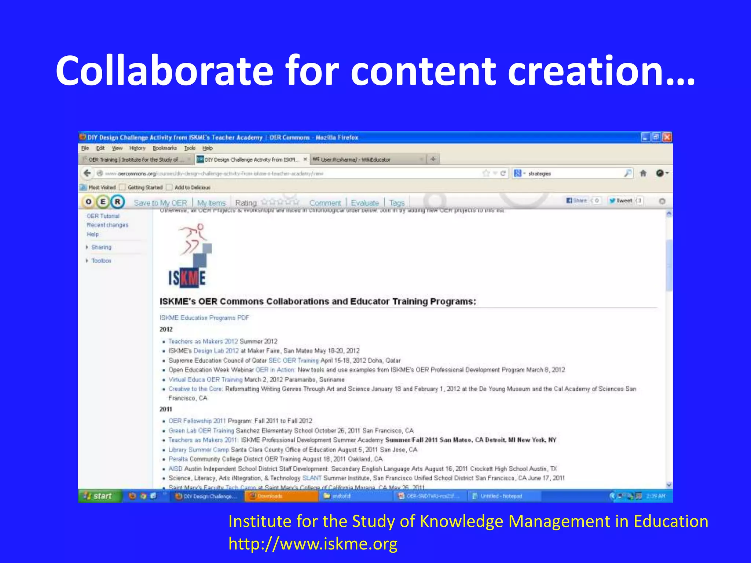The image size is (751, 563).
Task: Click the Save to My OER link
Action: (x=160, y=203)
